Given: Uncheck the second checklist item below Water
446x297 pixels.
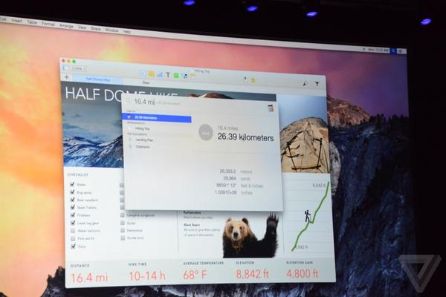Looking at the screenshot, I should [x=73, y=192].
